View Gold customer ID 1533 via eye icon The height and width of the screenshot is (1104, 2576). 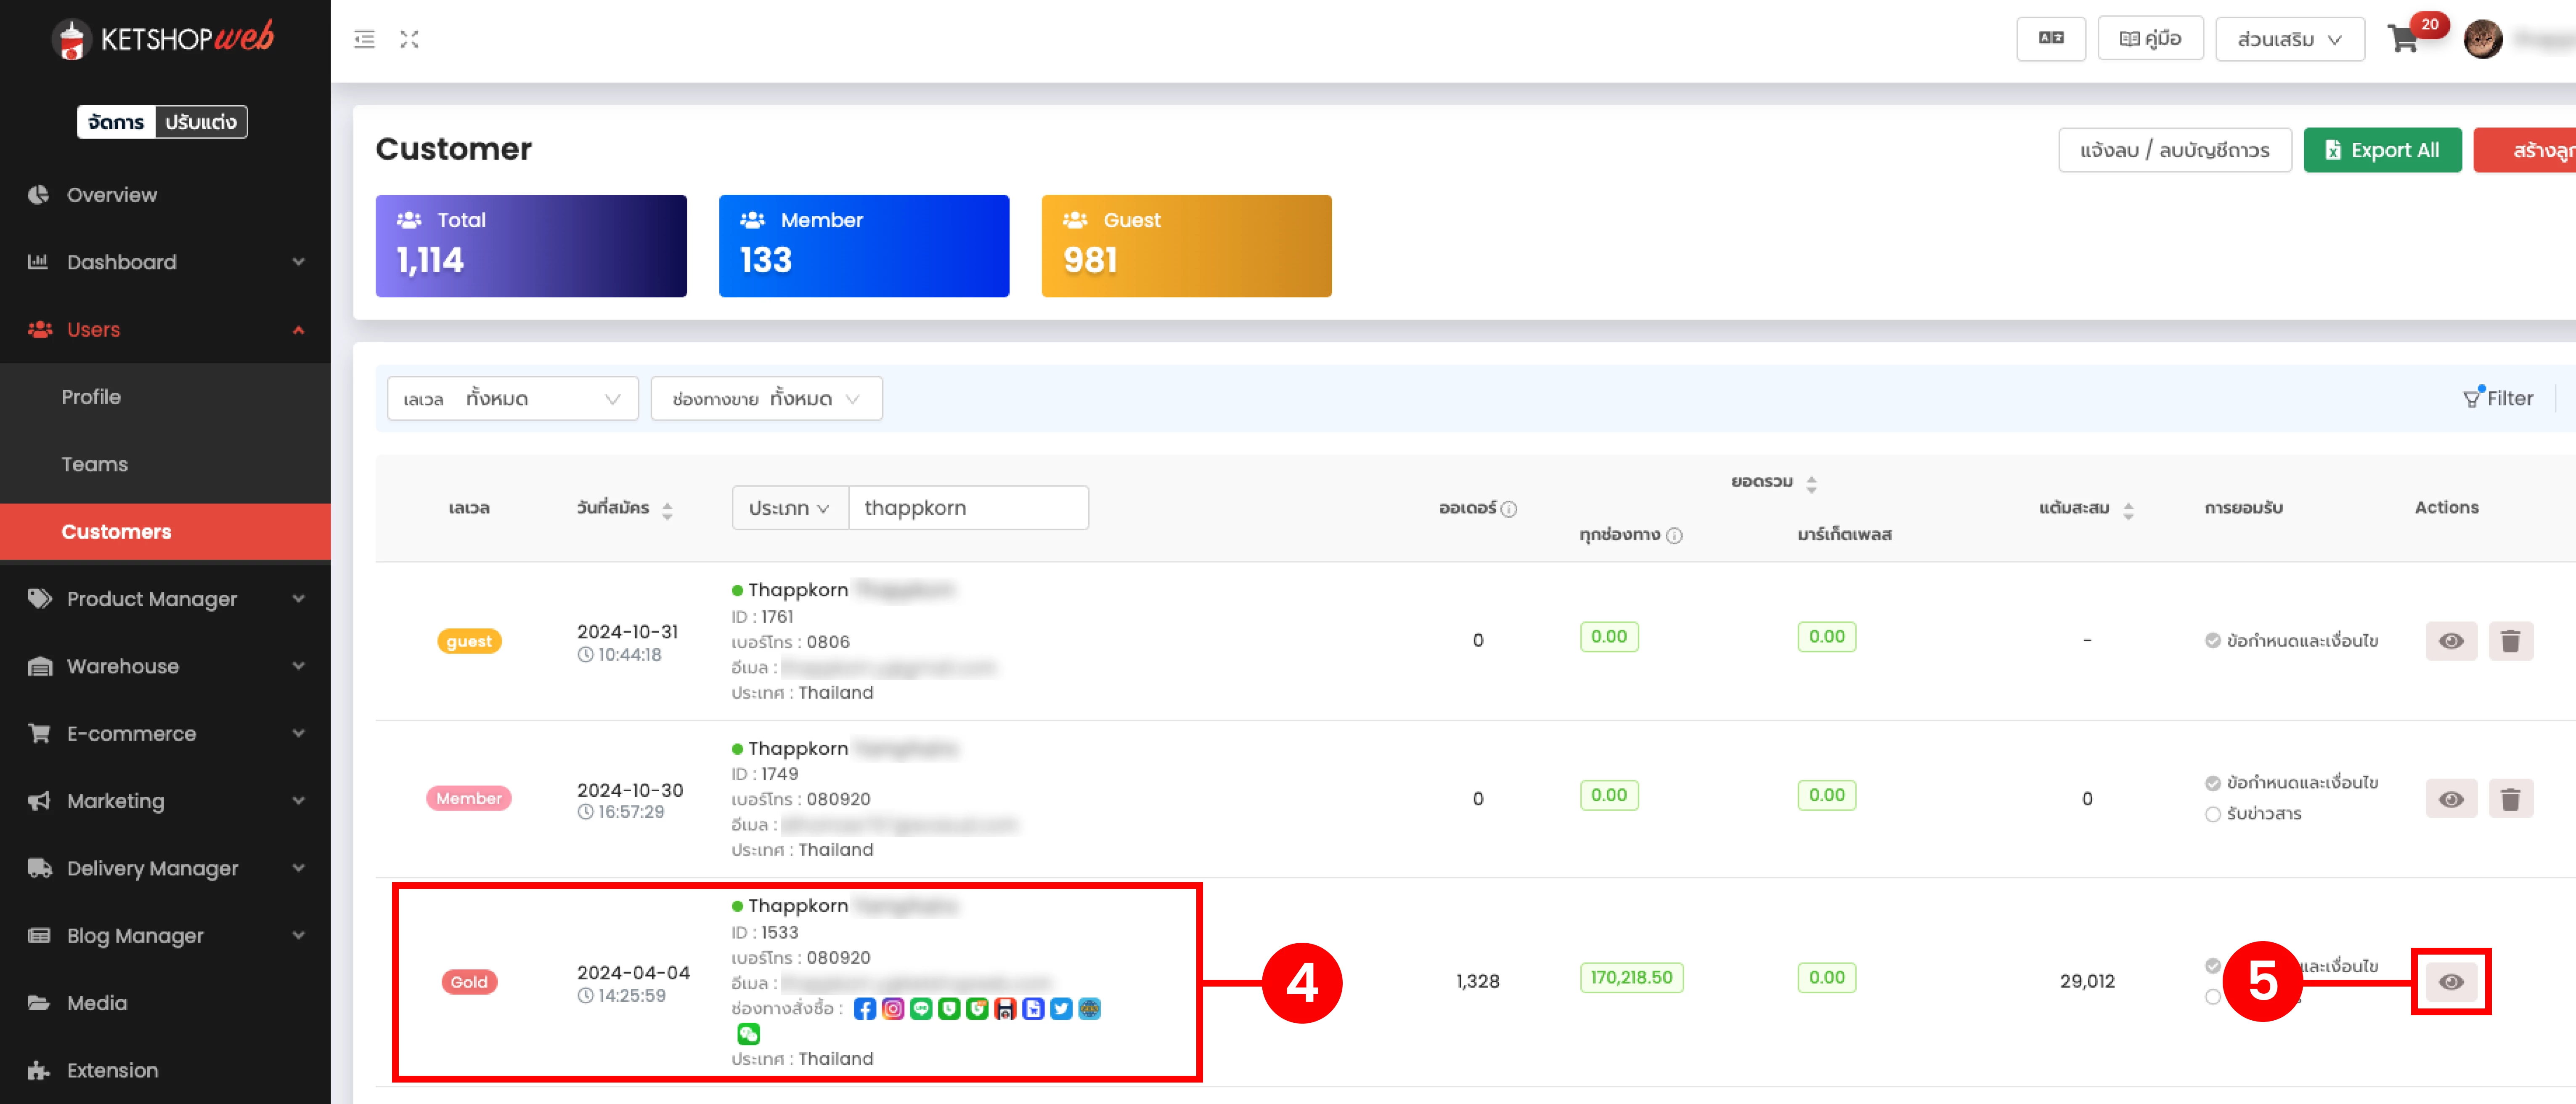pos(2451,982)
